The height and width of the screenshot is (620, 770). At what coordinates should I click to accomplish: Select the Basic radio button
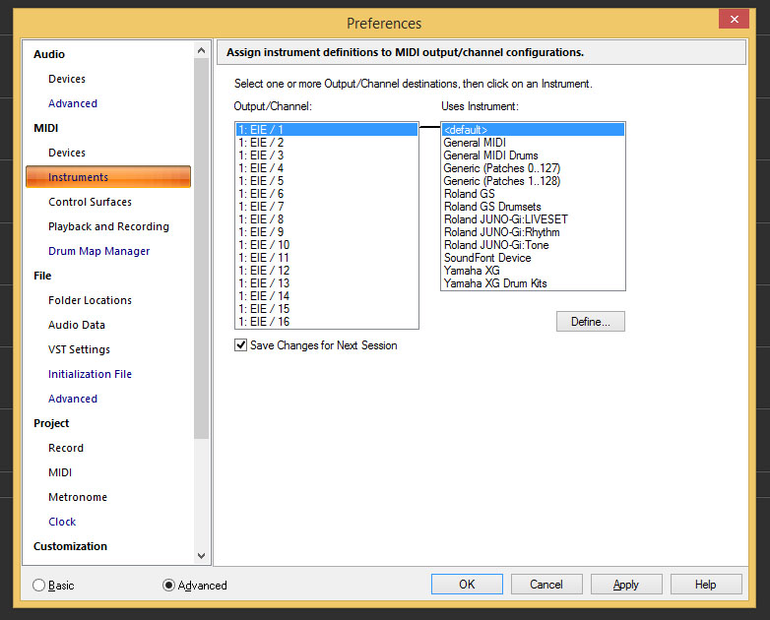coord(39,586)
